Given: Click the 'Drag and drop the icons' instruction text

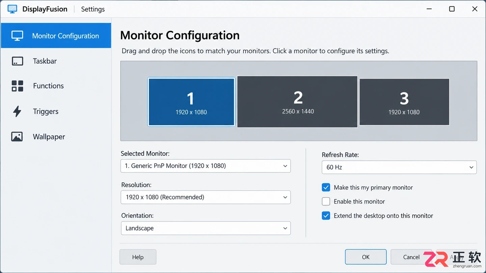Looking at the screenshot, I should pos(255,51).
